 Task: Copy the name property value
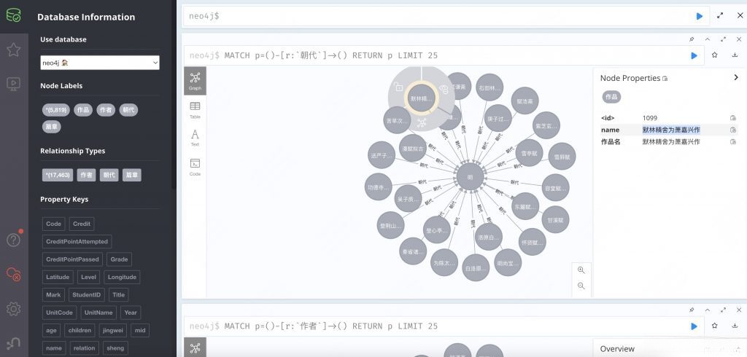point(733,130)
